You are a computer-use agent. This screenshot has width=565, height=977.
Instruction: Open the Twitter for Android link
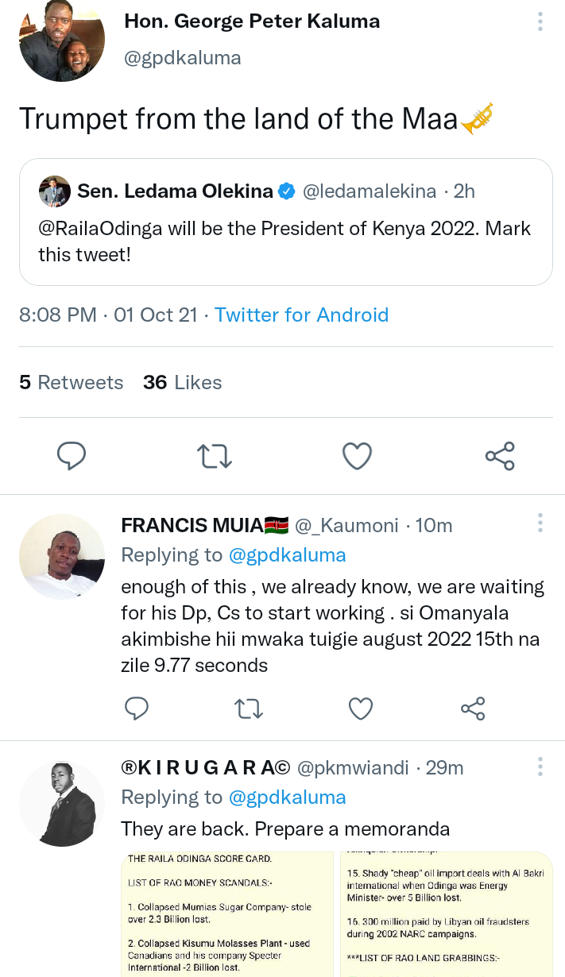point(302,315)
